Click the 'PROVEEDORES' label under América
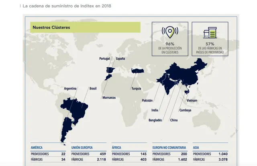Screen dimensions: 257x166 pyautogui.click(x=40, y=154)
